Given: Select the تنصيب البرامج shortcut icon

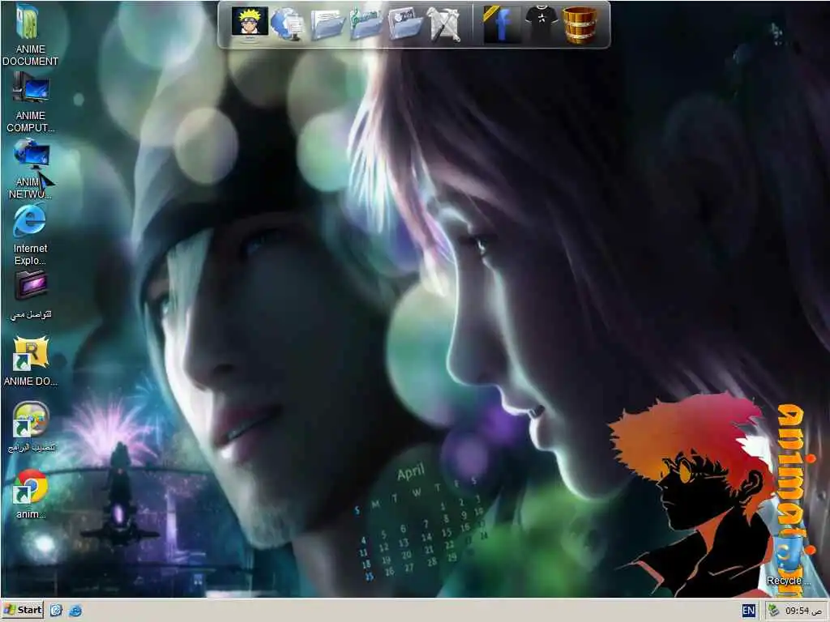Looking at the screenshot, I should coord(32,427).
